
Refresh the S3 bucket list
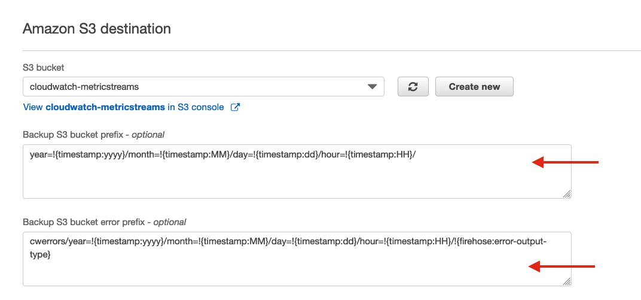(x=413, y=87)
